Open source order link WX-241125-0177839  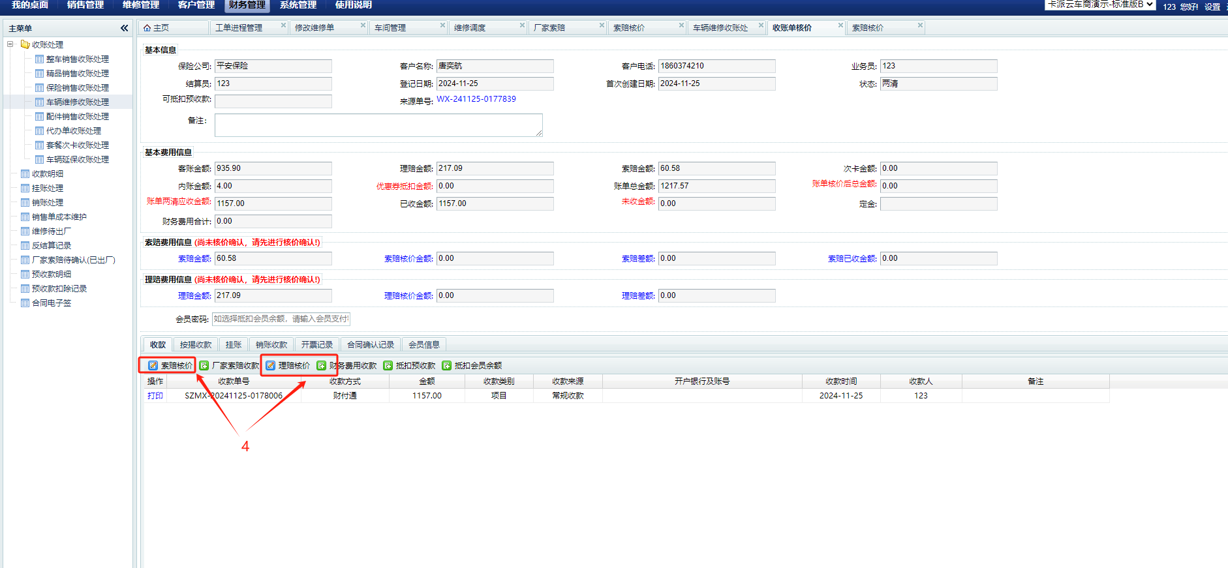tap(476, 99)
